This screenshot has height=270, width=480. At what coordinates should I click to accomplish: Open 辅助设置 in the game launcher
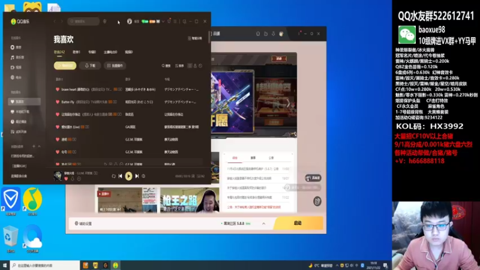point(83,223)
